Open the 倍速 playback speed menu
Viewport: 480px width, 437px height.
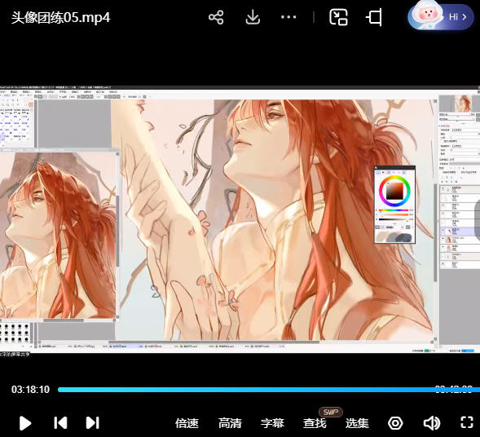pos(187,423)
